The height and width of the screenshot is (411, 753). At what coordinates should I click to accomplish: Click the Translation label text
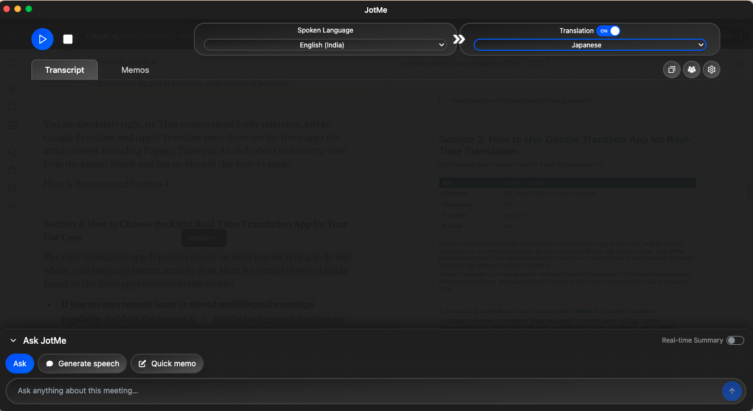[x=576, y=31]
